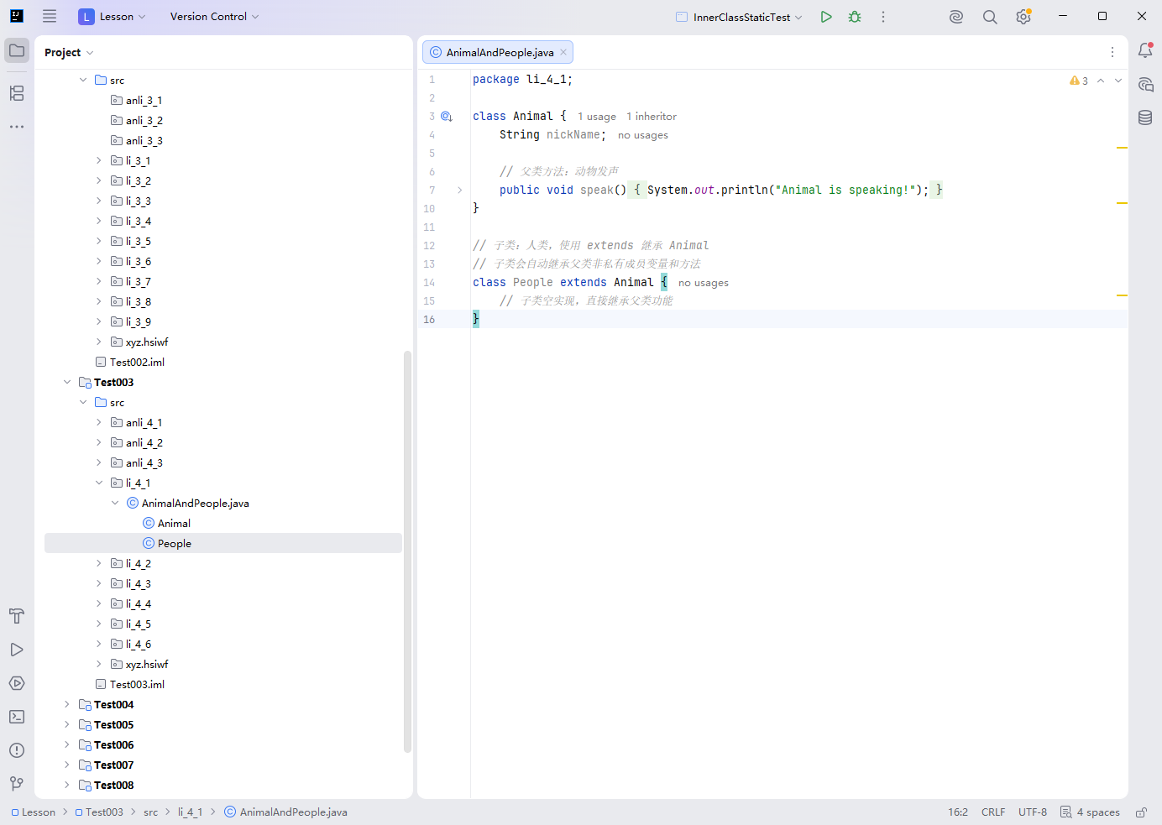Open the Structure tool window icon
The height and width of the screenshot is (825, 1162).
point(17,93)
